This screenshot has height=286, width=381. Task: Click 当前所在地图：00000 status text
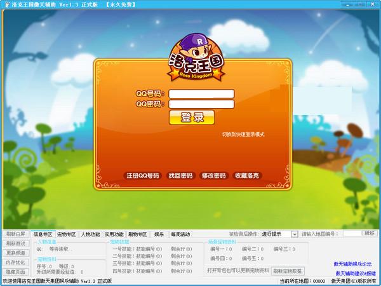coord(302,281)
